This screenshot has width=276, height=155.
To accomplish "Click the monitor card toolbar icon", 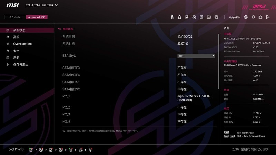I will 209,17.
